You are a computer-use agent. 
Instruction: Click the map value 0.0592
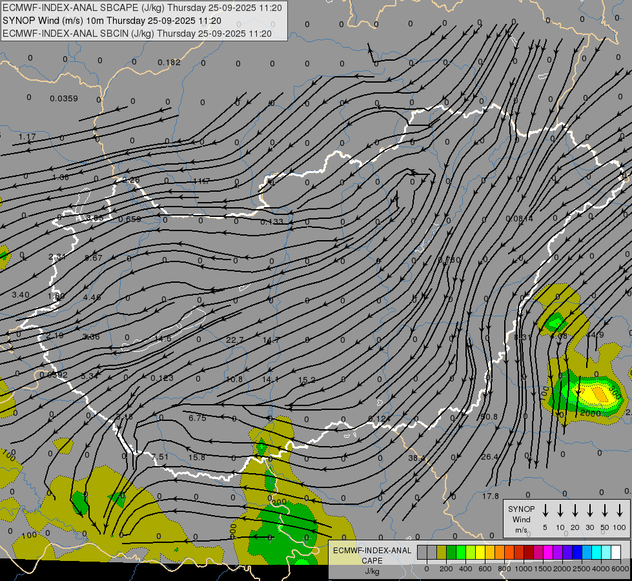pyautogui.click(x=54, y=375)
